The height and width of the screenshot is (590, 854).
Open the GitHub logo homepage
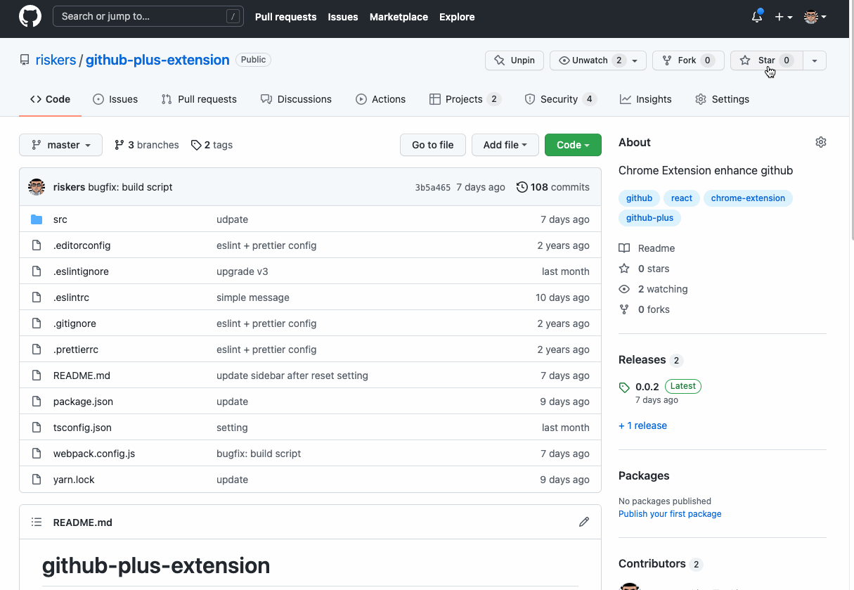[30, 16]
